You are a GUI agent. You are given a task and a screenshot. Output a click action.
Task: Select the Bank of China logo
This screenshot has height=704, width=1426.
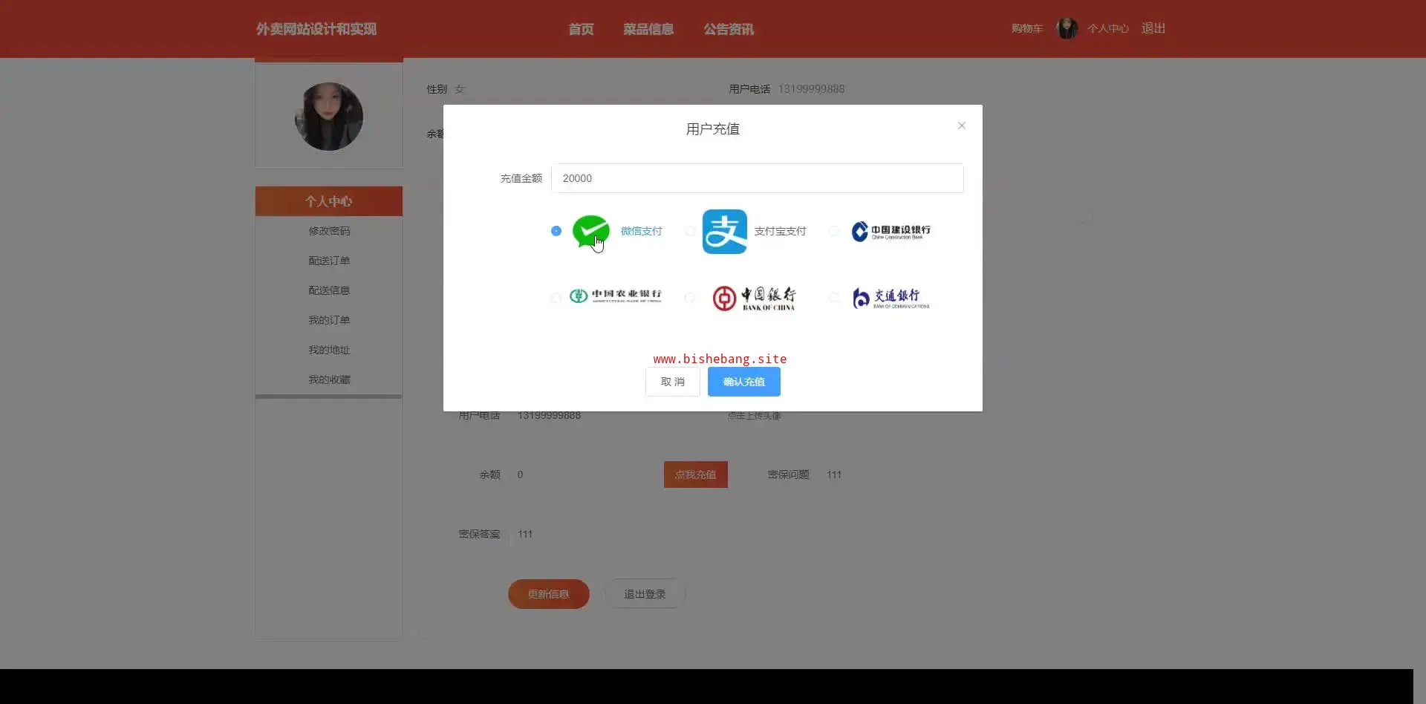point(754,298)
